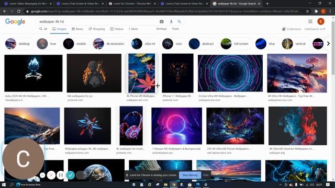335x188 pixels.
Task: Switch to the Shopping tab
Action: tap(96, 29)
